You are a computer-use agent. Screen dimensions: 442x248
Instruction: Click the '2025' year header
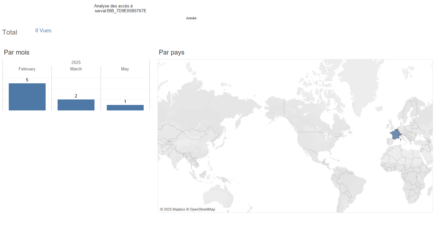pyautogui.click(x=76, y=62)
